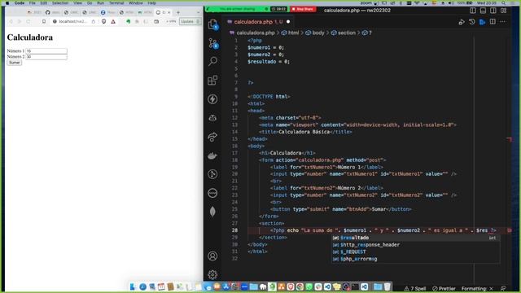This screenshot has height=293, width=521.
Task: Toggle the primary side bar layout button
Action: (x=473, y=11)
